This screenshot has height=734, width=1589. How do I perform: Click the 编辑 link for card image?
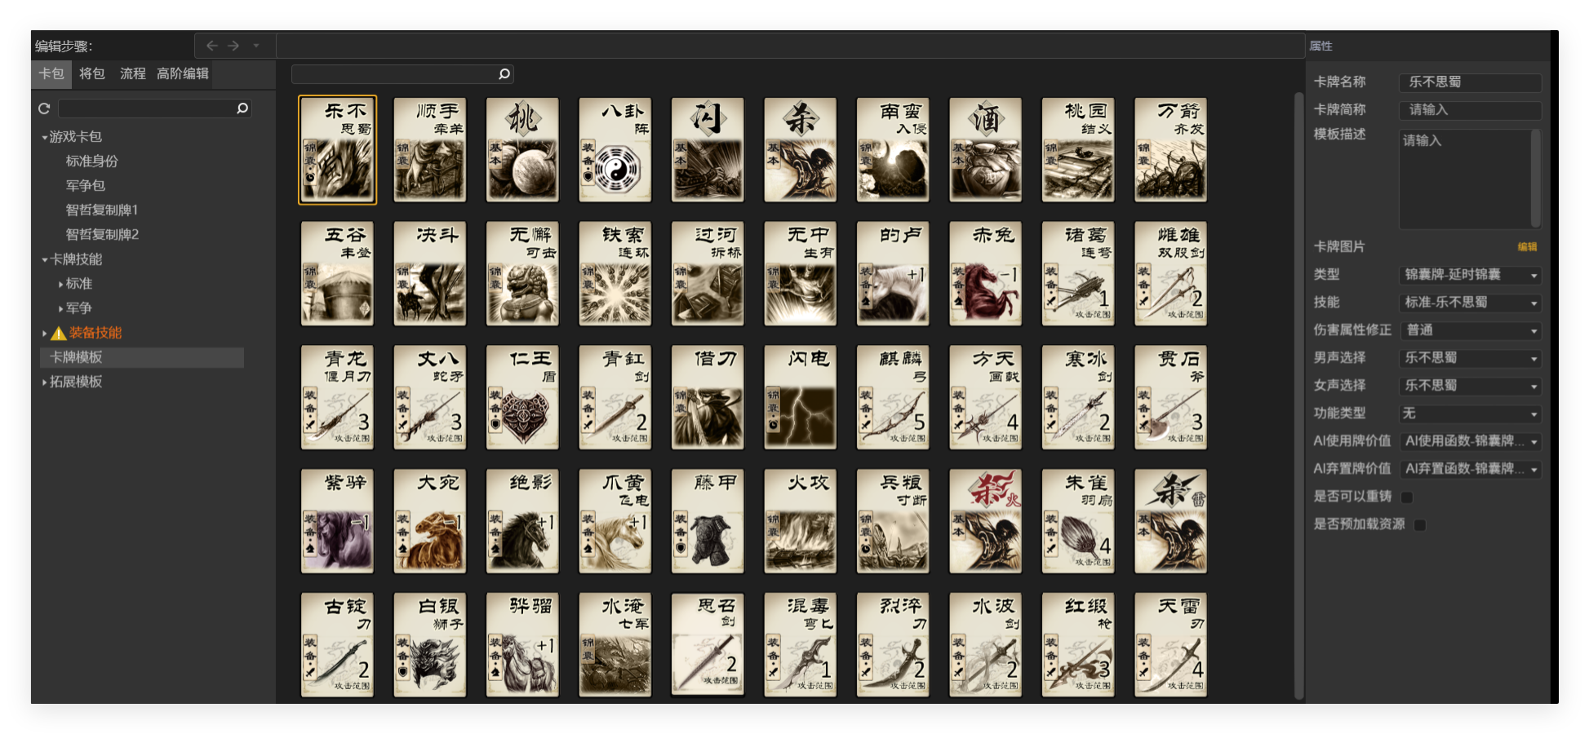(1527, 246)
